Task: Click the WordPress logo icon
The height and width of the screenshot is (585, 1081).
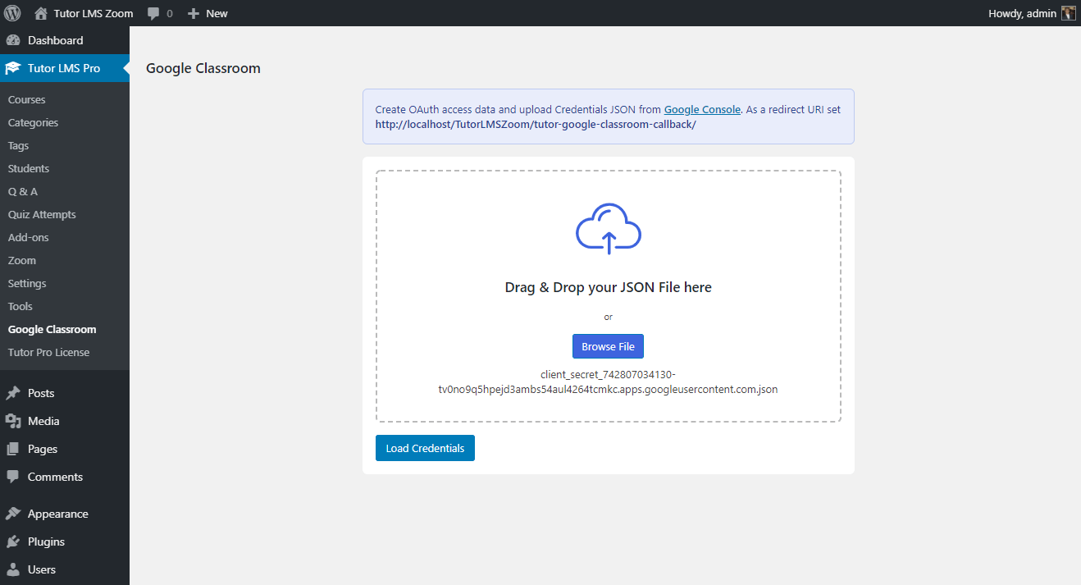Action: click(x=12, y=13)
